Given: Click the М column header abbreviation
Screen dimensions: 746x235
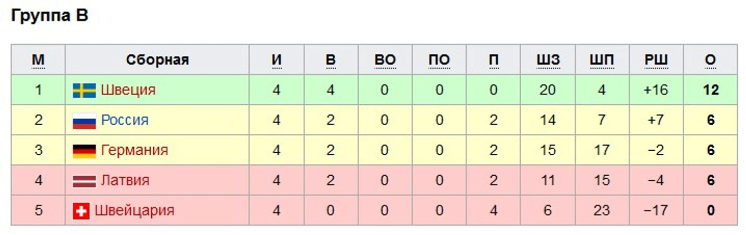Looking at the screenshot, I should tap(38, 60).
